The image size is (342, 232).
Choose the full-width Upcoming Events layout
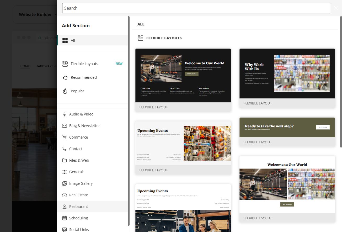tap(183, 208)
